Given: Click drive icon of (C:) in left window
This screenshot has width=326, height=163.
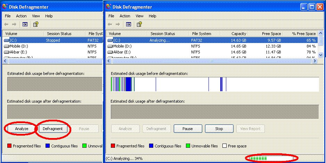Looking at the screenshot, I should click(x=7, y=40).
